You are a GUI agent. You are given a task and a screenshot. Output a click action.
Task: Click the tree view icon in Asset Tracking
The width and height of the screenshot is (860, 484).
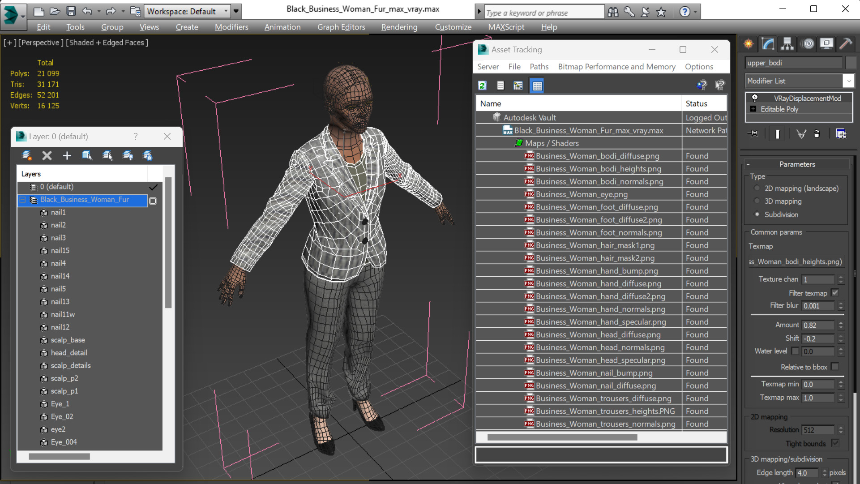click(518, 85)
